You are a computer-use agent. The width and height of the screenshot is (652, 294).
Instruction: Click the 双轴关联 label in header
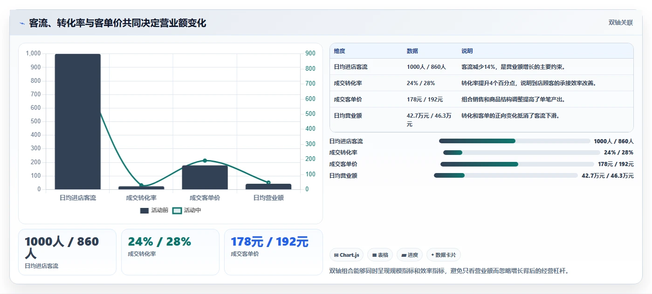coord(621,23)
